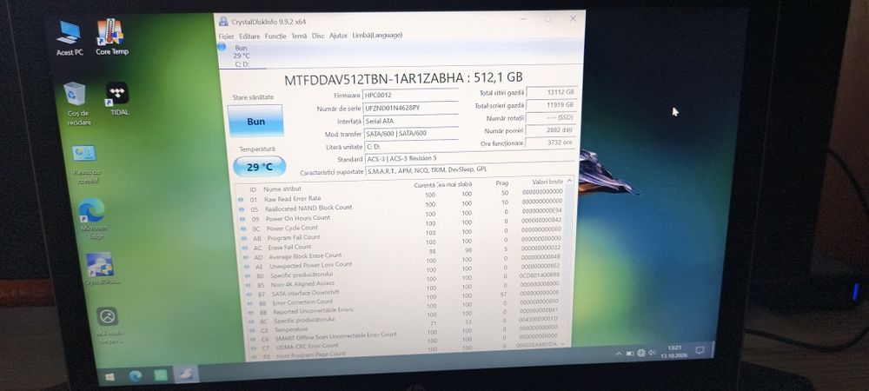The width and height of the screenshot is (869, 391).
Task: Click the Mod transfer field SATA/600
Action: (x=411, y=134)
